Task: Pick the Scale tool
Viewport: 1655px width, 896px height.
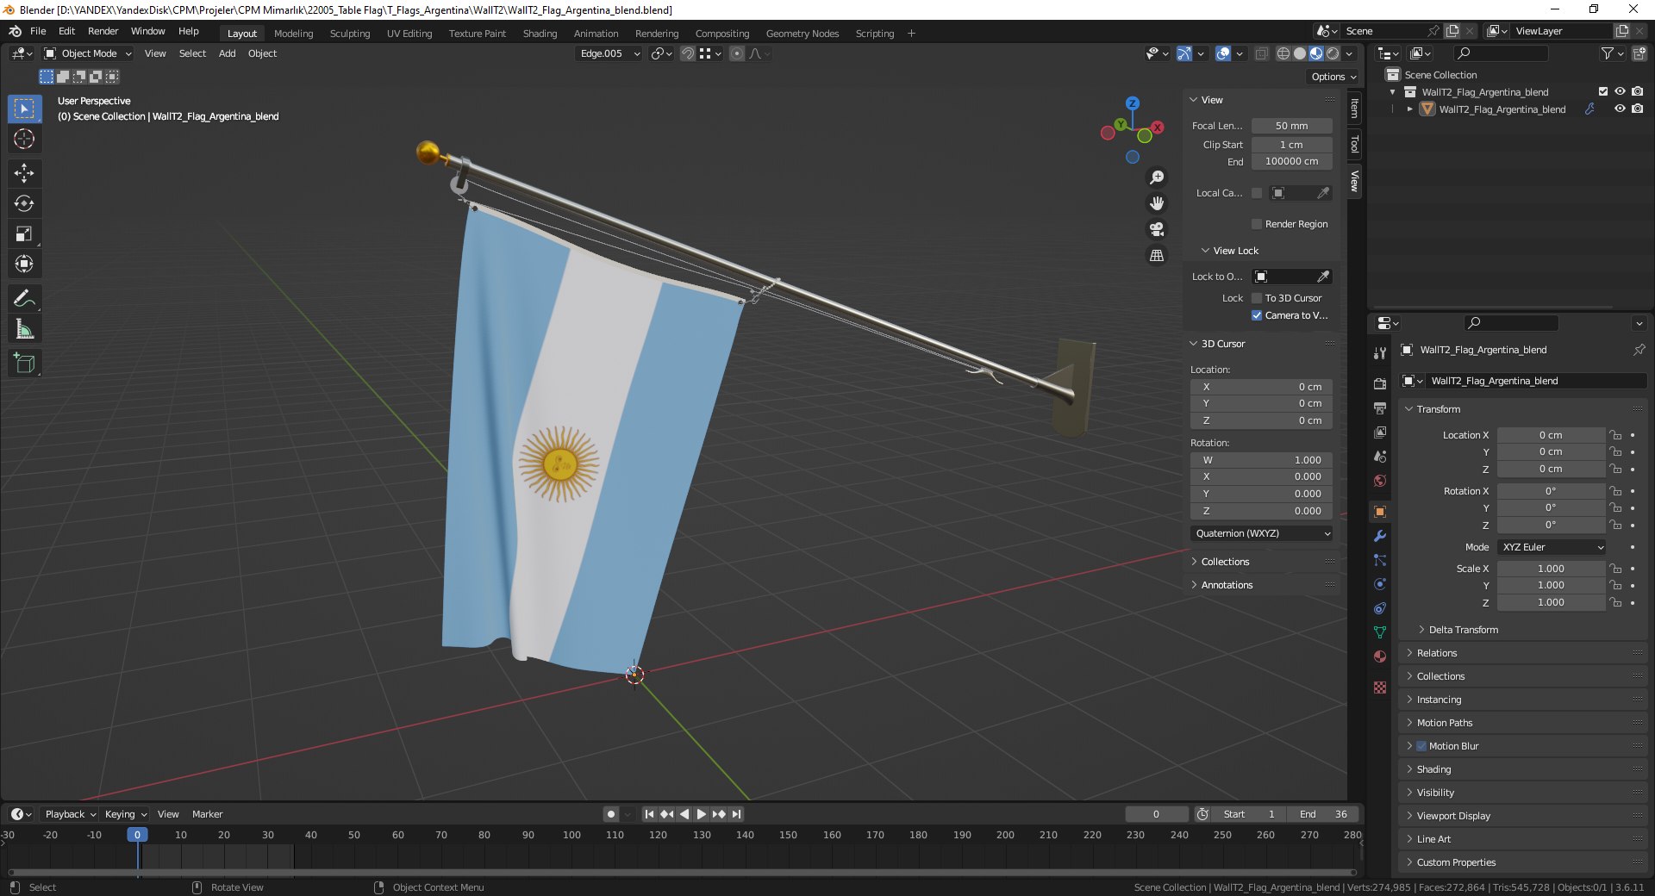Action: point(24,233)
